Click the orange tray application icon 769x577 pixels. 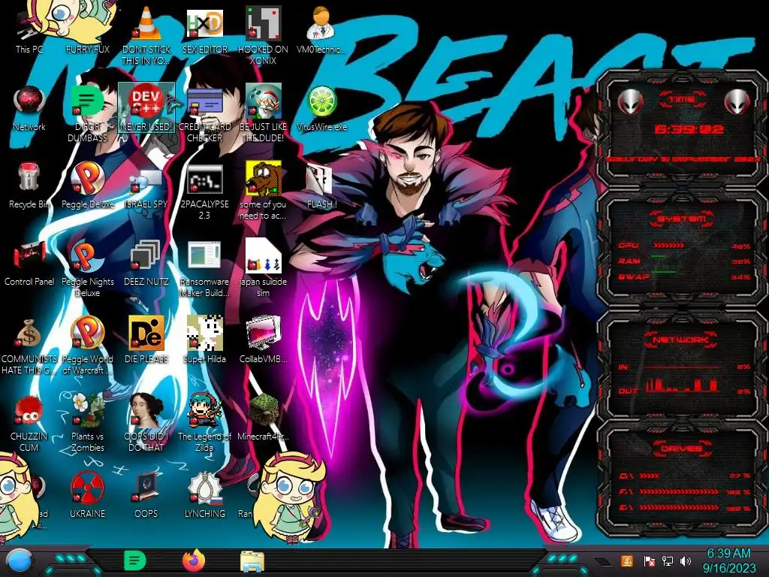[x=626, y=560]
